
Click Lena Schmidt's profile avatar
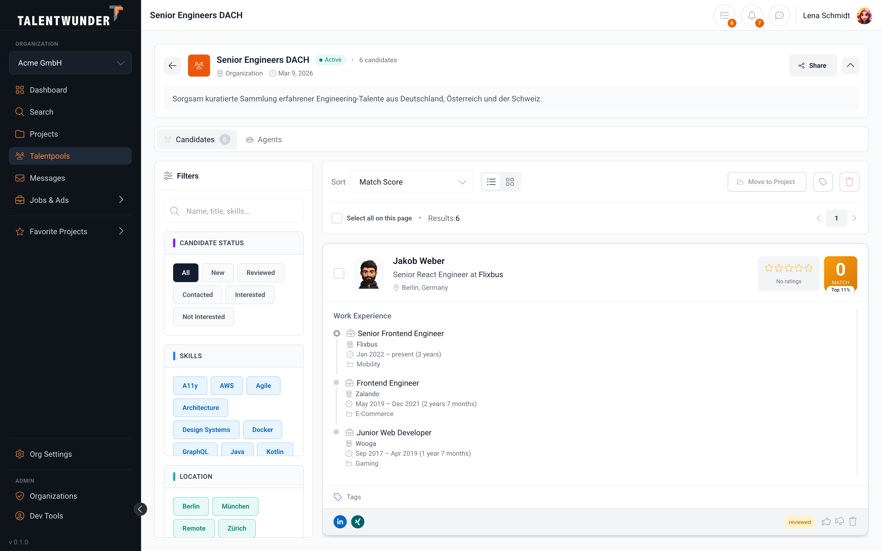pos(864,16)
